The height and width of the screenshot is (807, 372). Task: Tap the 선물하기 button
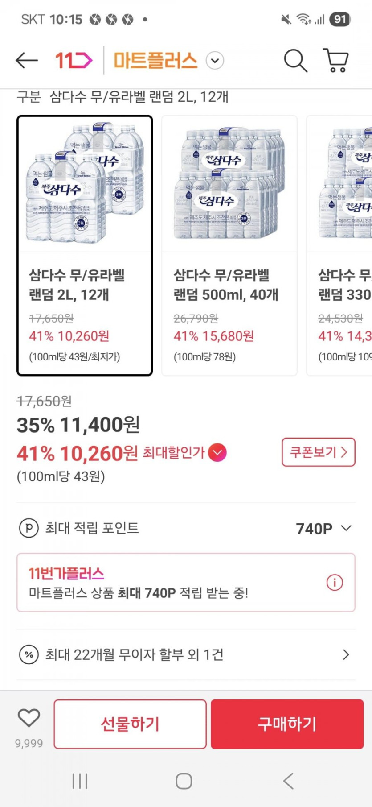tap(130, 724)
